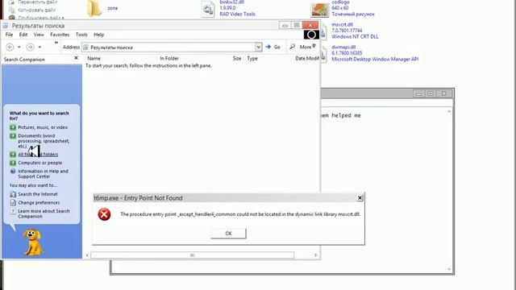Minimize the background text window

(418, 93)
